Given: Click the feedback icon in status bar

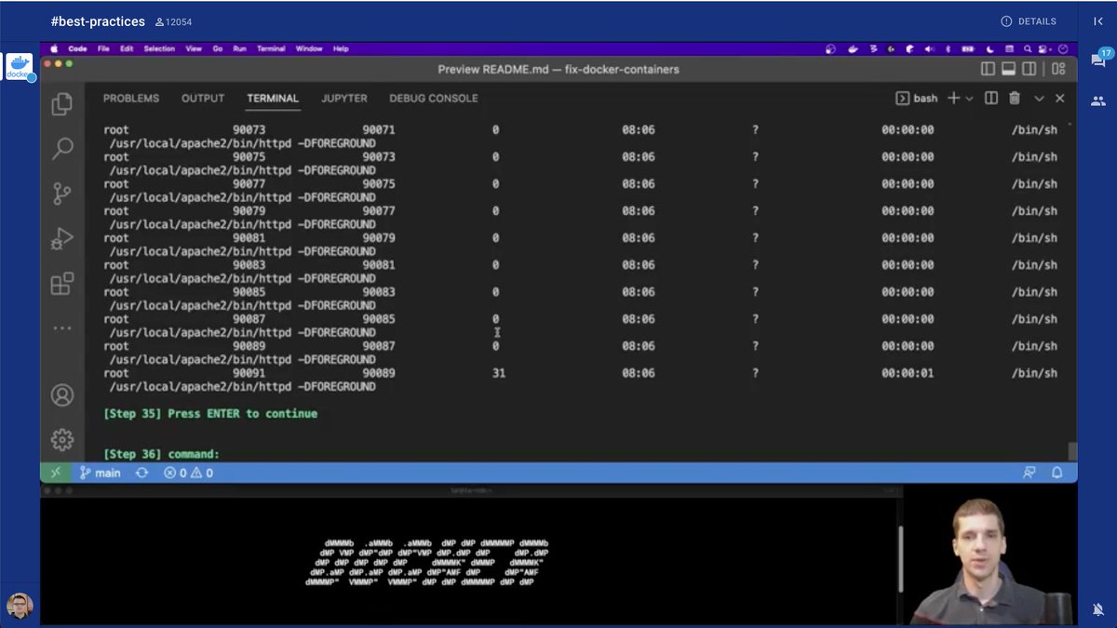Looking at the screenshot, I should pos(1030,473).
